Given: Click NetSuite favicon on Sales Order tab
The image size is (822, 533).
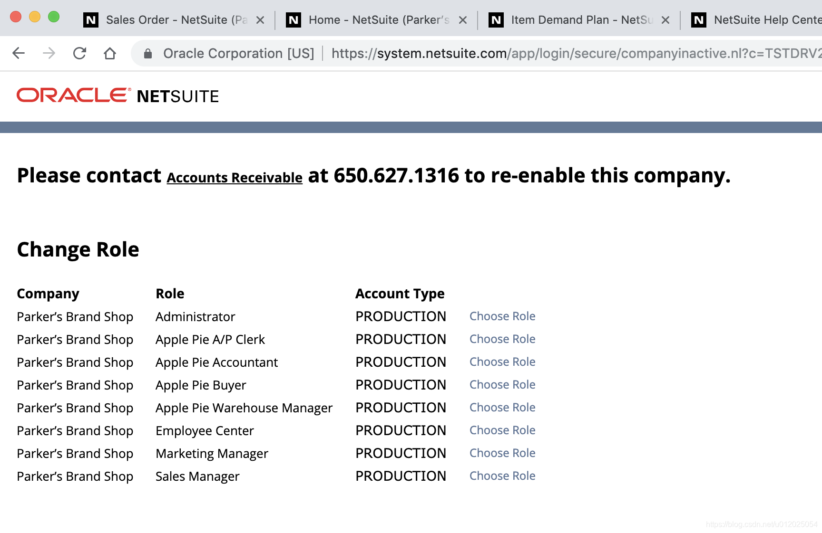Looking at the screenshot, I should click(91, 20).
